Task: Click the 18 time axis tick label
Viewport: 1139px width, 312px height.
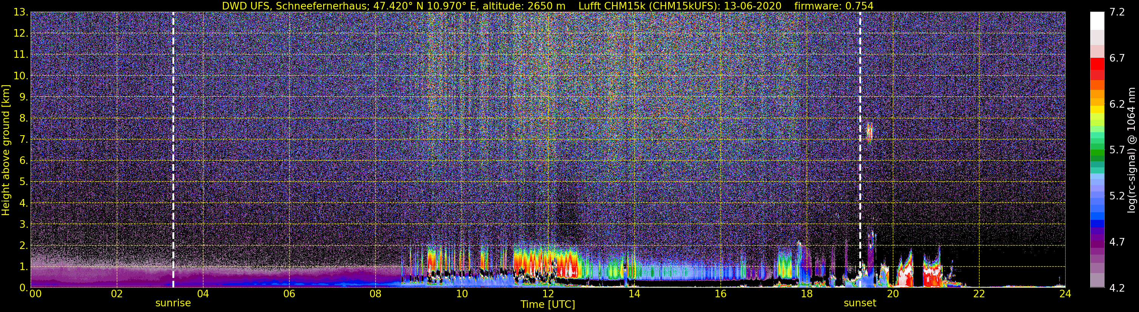Action: (806, 294)
